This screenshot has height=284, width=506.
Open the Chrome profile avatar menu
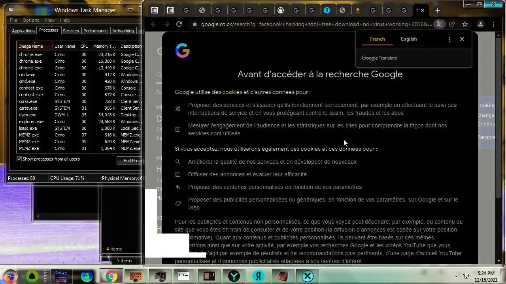coord(481,24)
